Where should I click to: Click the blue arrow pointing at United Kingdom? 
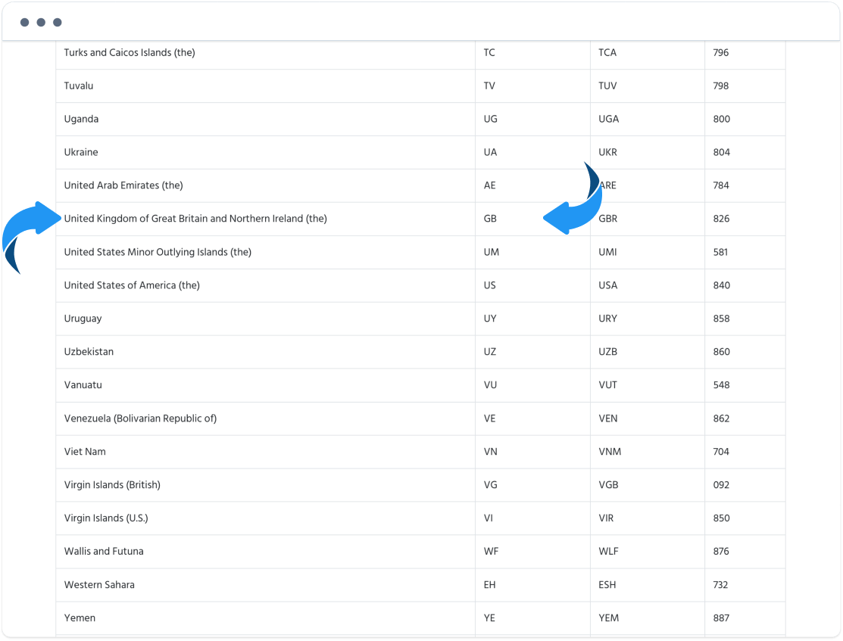(30, 235)
